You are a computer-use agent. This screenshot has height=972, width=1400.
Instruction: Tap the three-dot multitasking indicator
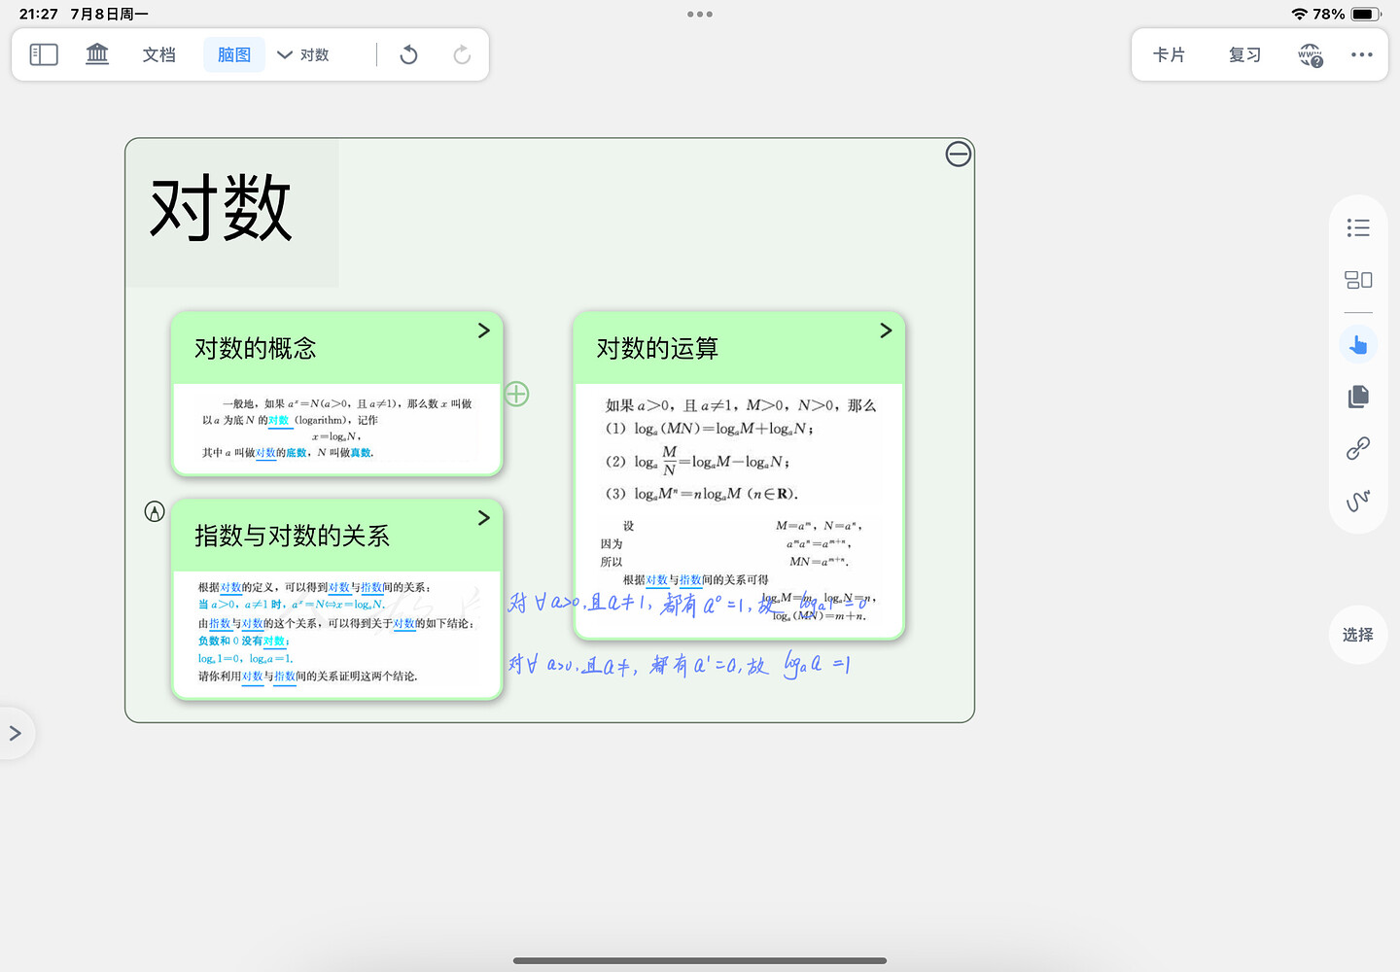click(700, 15)
